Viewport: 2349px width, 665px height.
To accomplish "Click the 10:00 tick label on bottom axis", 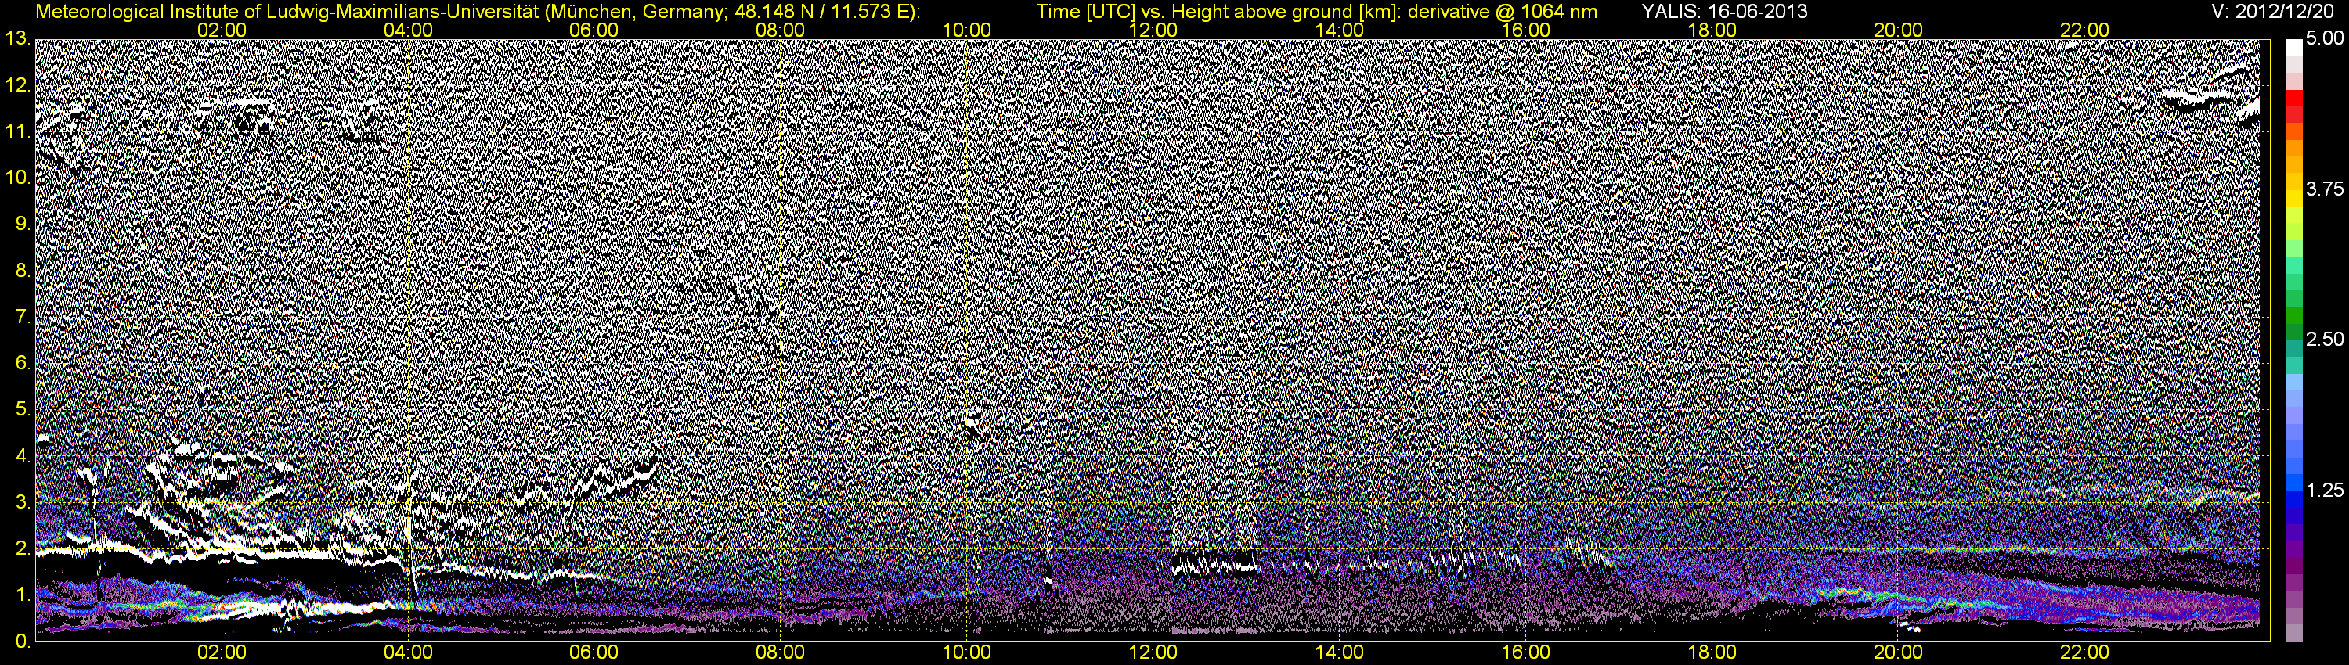I will [x=966, y=652].
